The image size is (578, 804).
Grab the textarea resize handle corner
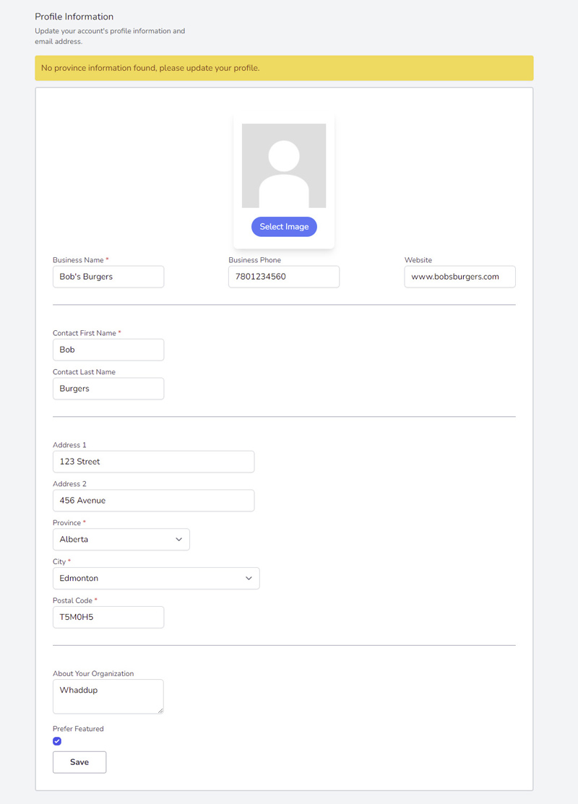click(x=160, y=711)
